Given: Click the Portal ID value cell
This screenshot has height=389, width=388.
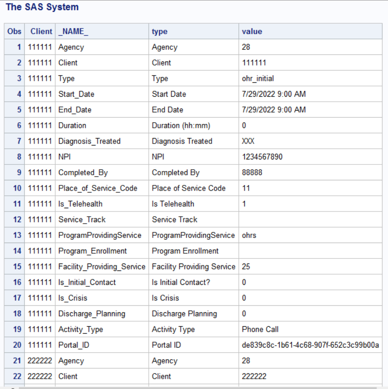Looking at the screenshot, I should point(310,345).
